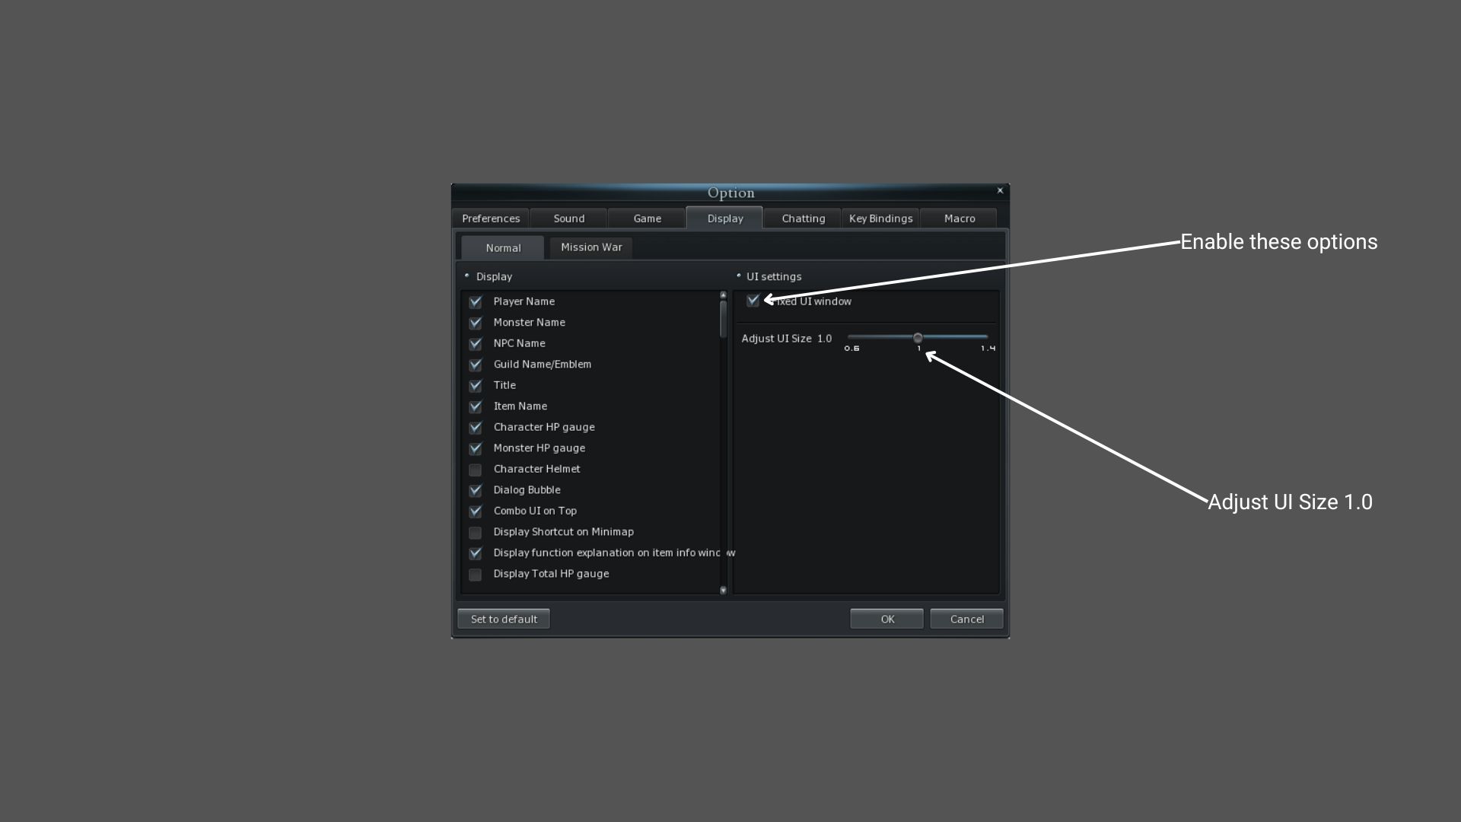Open the Chatting tab

pos(803,218)
